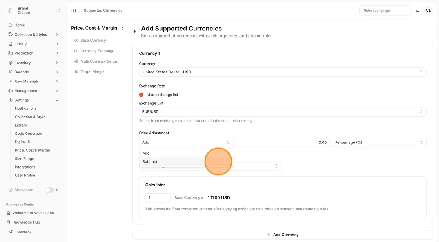
Task: Open the Knowledge Hub link
Action: pyautogui.click(x=26, y=222)
